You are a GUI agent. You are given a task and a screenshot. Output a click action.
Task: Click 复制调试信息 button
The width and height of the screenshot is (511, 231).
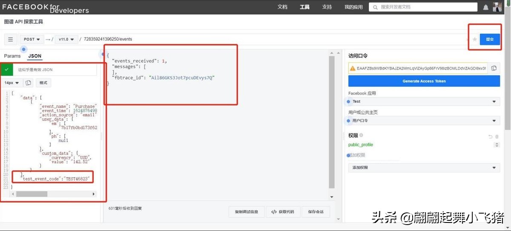coord(246,212)
